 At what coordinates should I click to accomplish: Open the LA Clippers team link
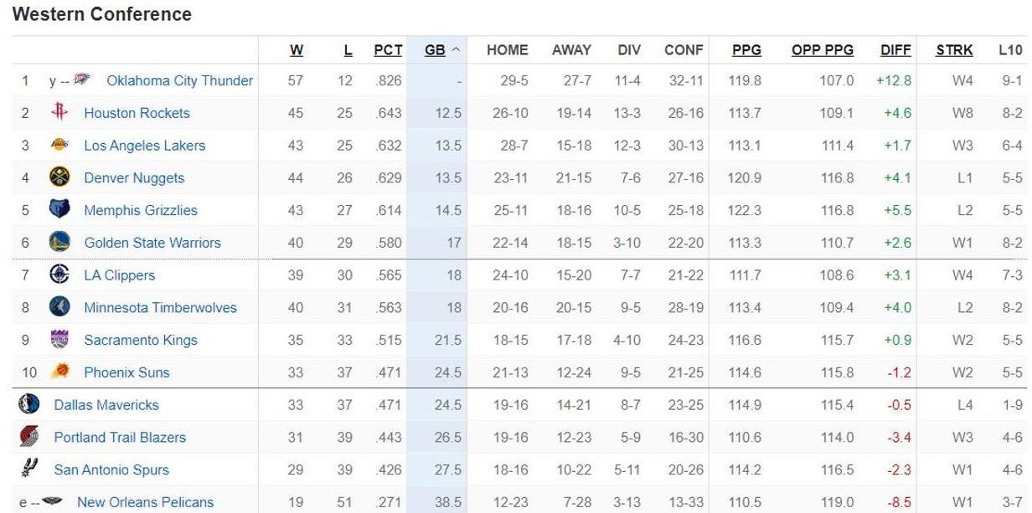click(x=119, y=275)
